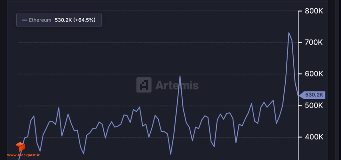Click the lowest dip in the chart's middle
341x160 pixels.
171,154
